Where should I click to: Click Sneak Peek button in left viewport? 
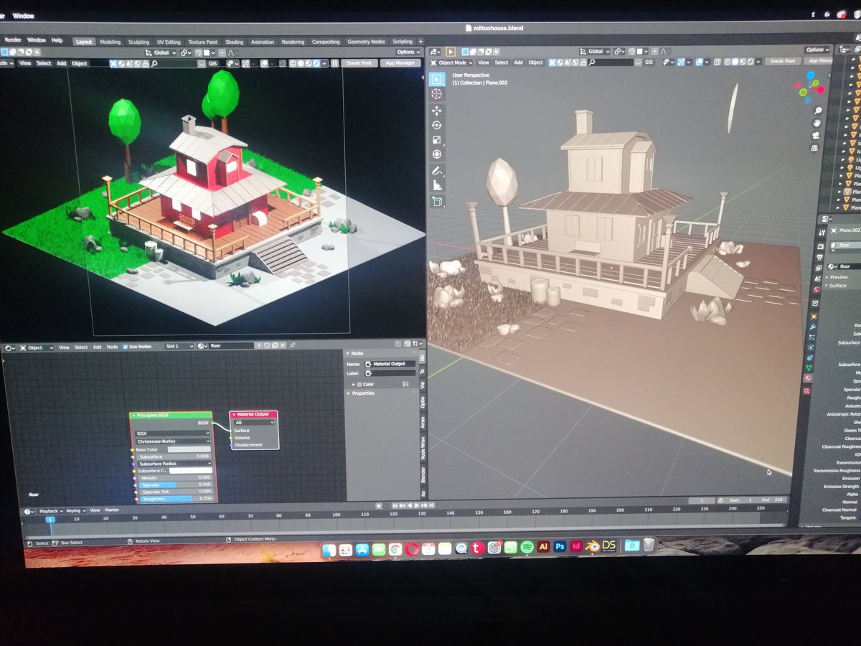point(359,63)
